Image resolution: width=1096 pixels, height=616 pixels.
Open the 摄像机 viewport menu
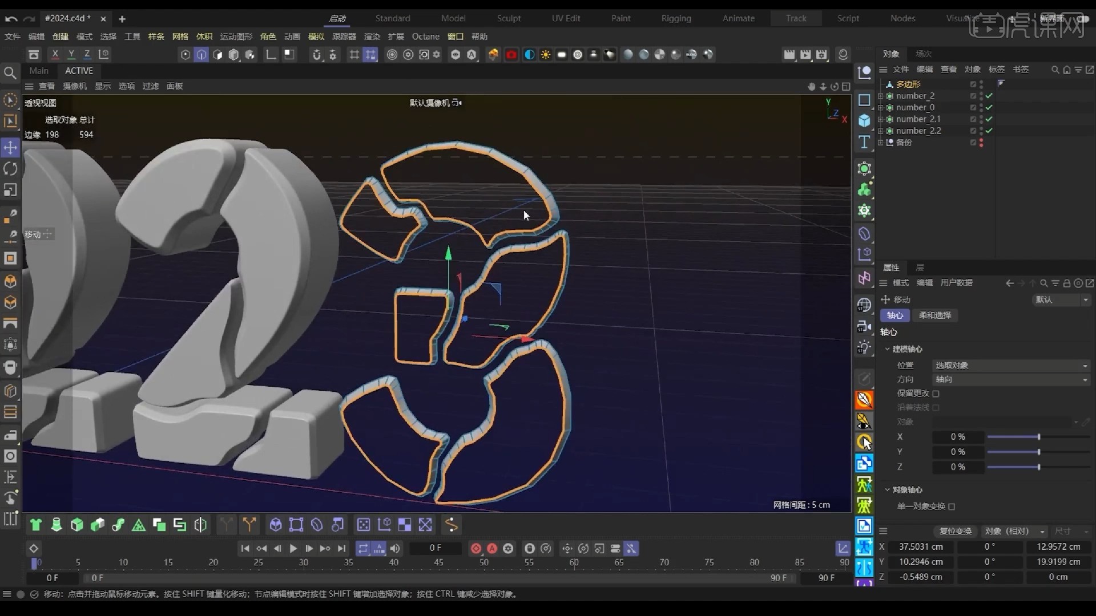(74, 86)
